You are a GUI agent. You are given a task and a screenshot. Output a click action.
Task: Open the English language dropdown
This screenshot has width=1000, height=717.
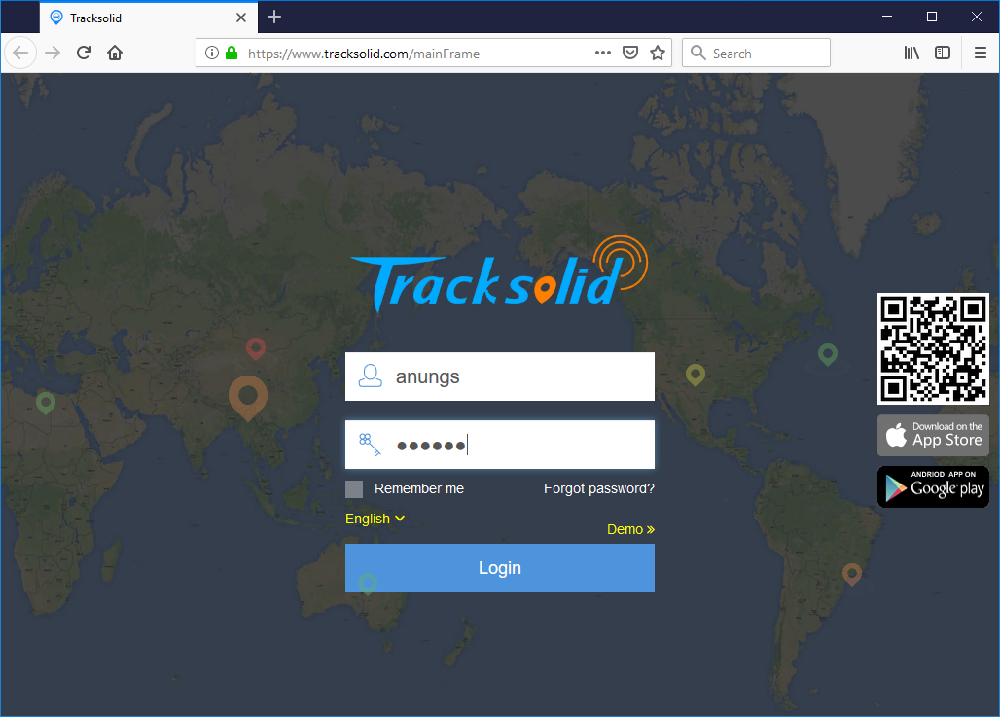tap(375, 519)
